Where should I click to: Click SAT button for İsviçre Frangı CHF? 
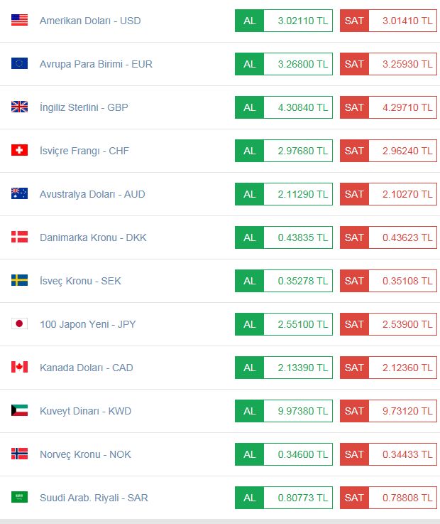[x=354, y=151]
